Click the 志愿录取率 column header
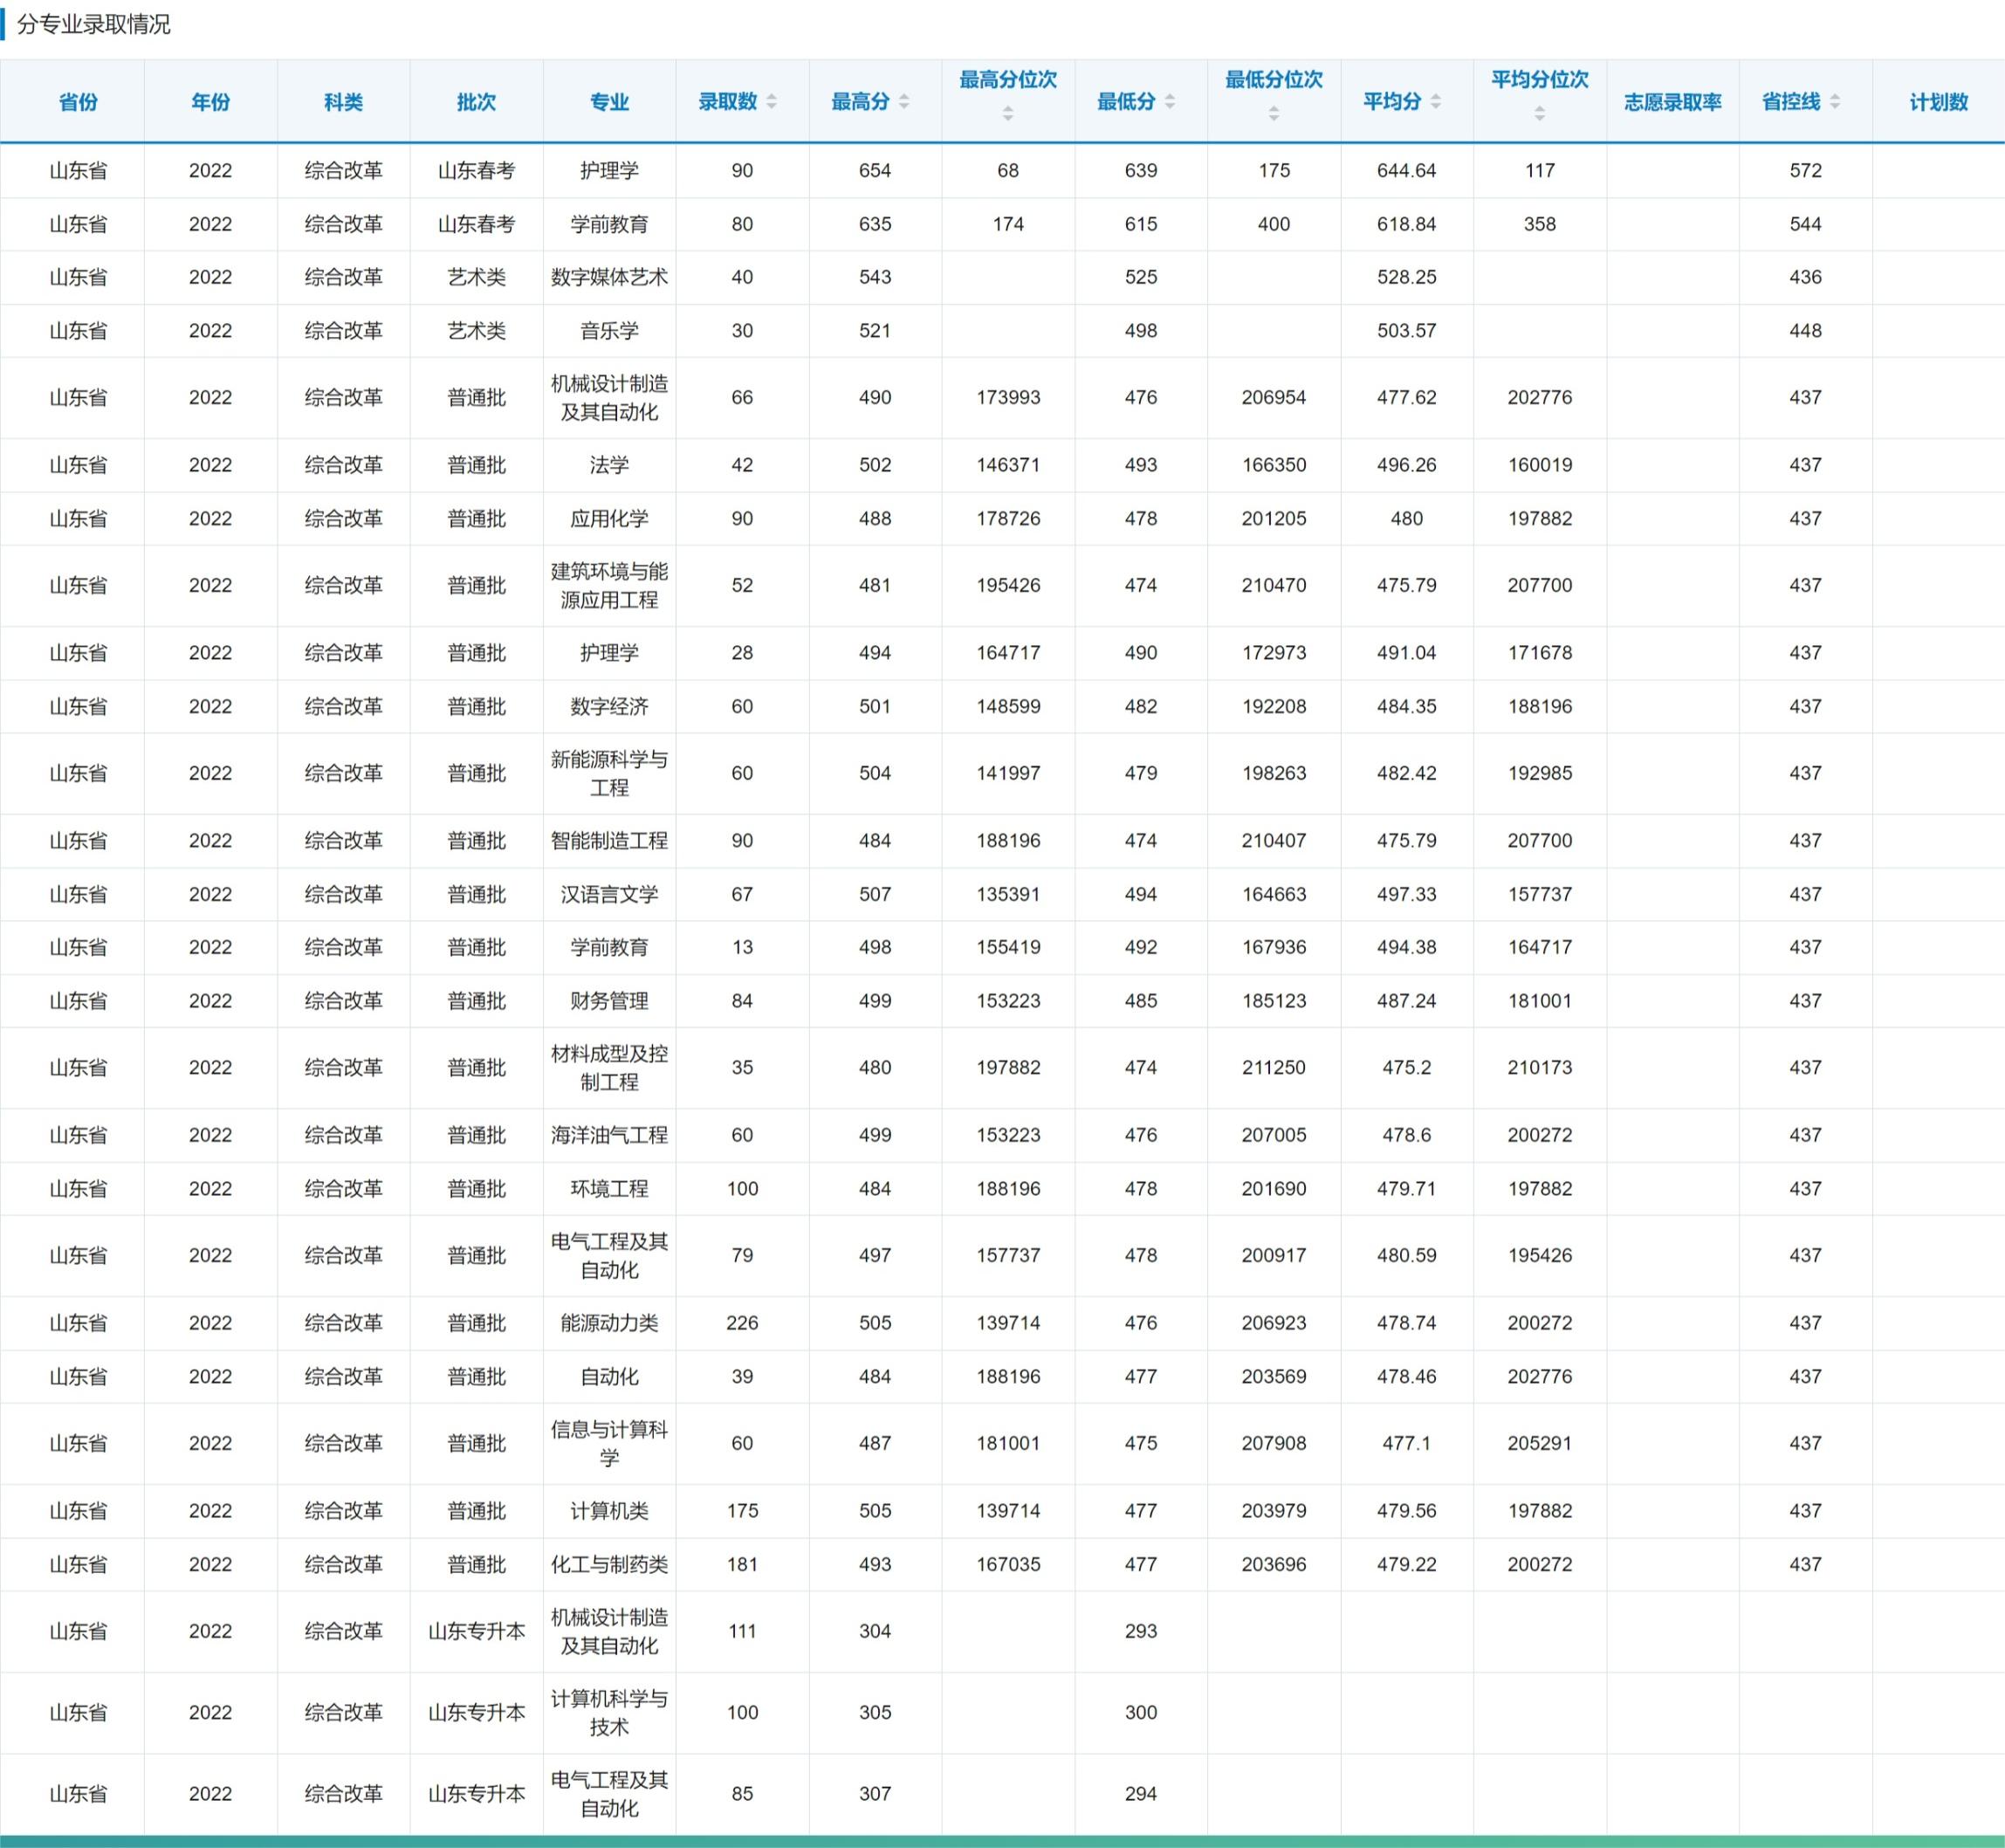Screen dimensions: 2005x1848 pyautogui.click(x=1673, y=102)
